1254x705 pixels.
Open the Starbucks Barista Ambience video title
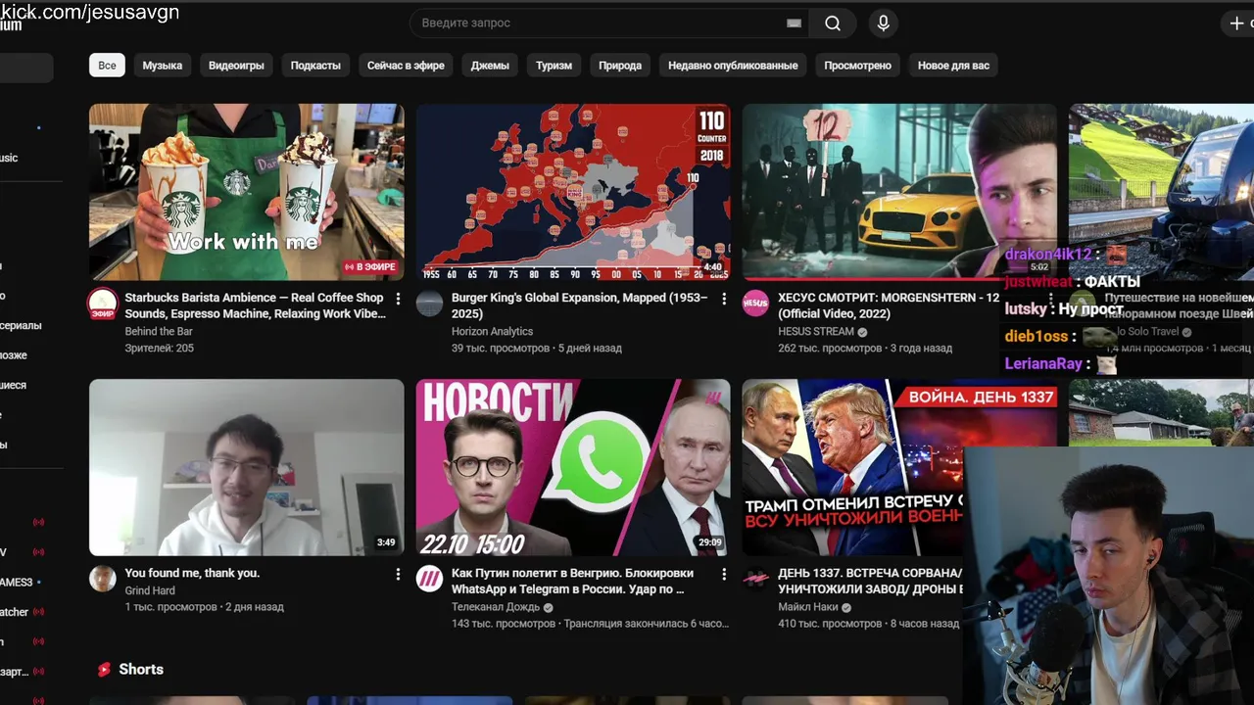pos(255,305)
